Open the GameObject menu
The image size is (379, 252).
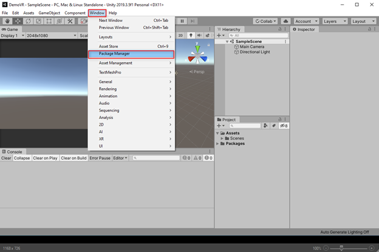[49, 13]
